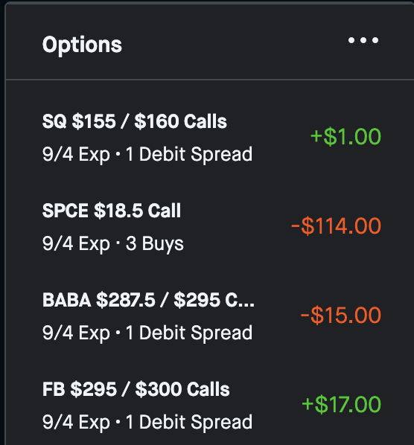Select FB's 9/4 Exp 1 Debit Spread subtitle
This screenshot has width=414, height=445.
[x=147, y=422]
